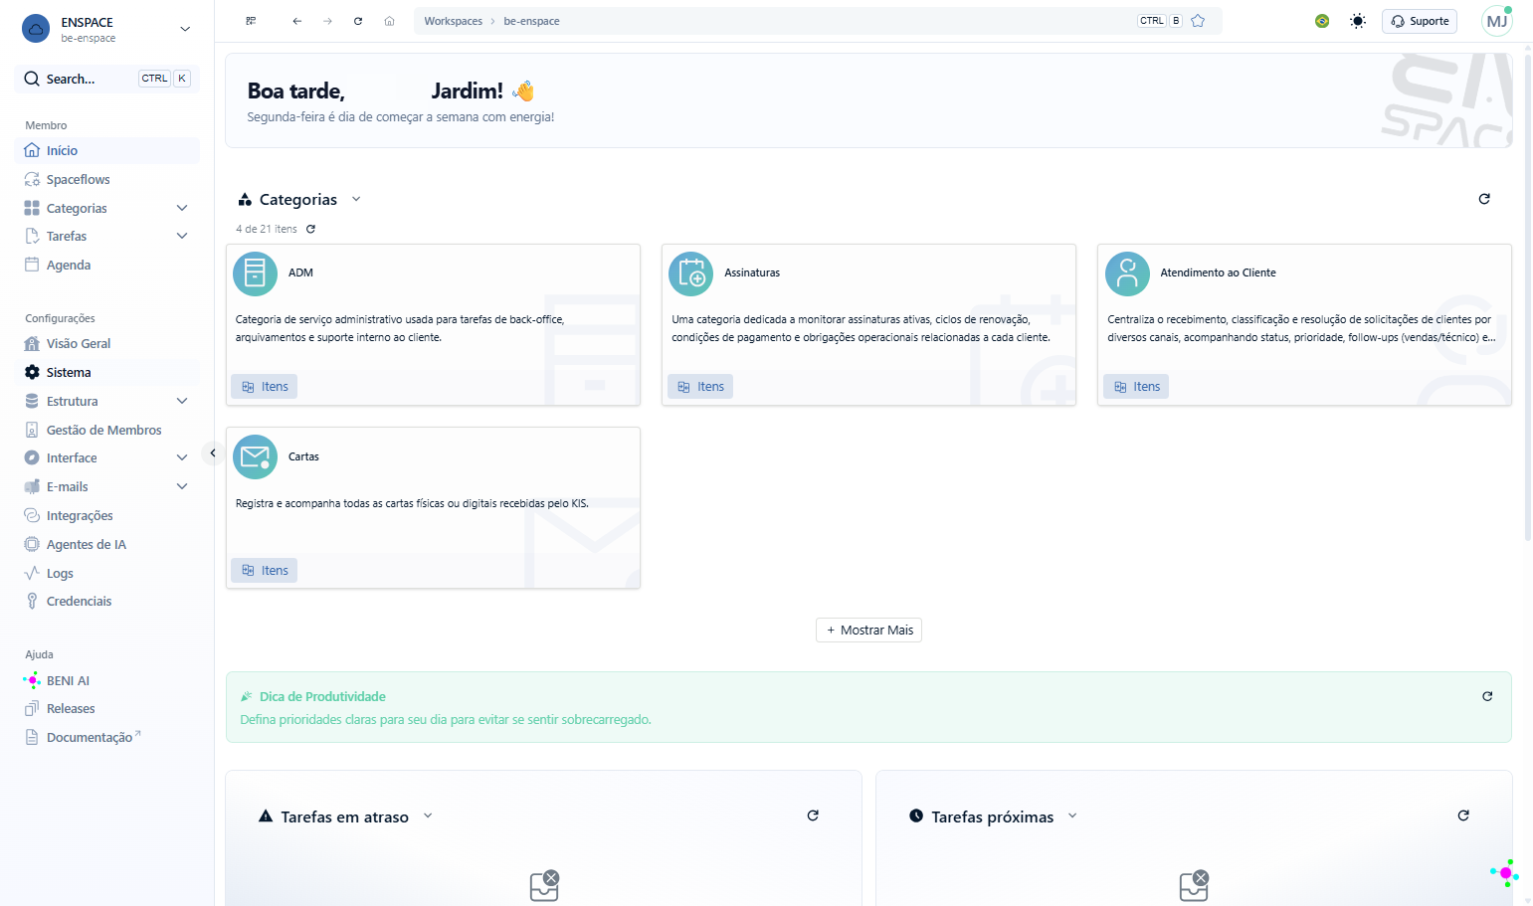Click the home icon in top bar
This screenshot has height=906, width=1533.
(x=389, y=21)
